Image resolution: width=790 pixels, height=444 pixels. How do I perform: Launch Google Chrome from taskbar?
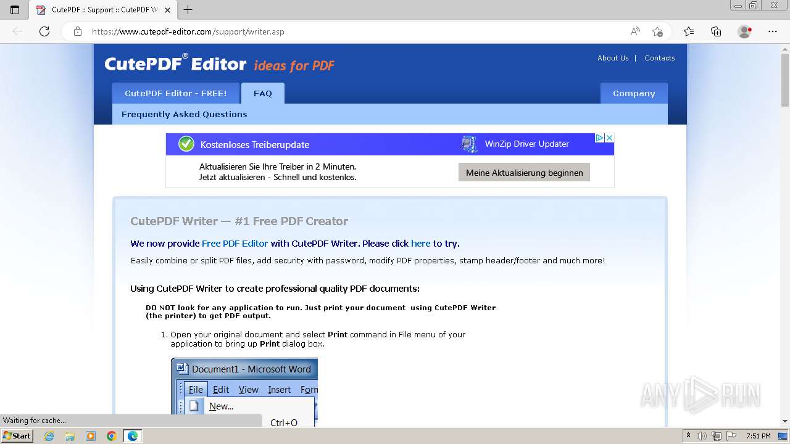pos(112,436)
